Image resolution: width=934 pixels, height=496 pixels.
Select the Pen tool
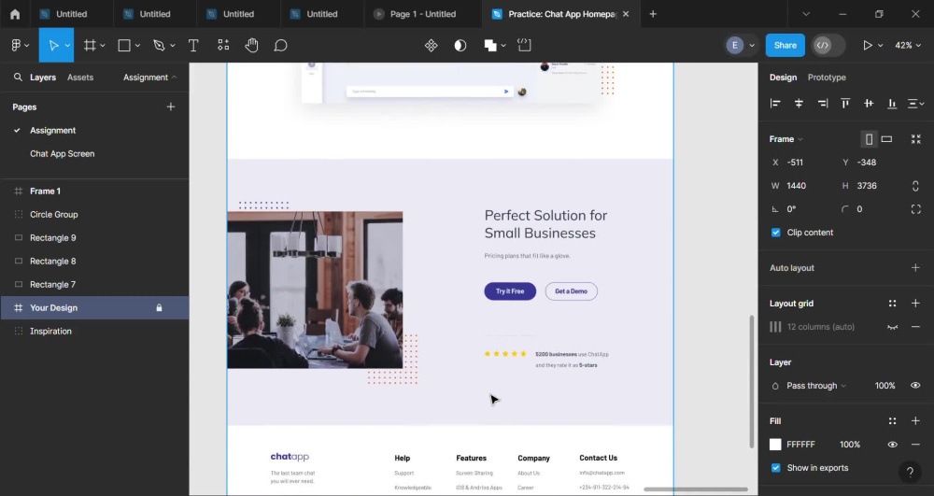pyautogui.click(x=159, y=45)
